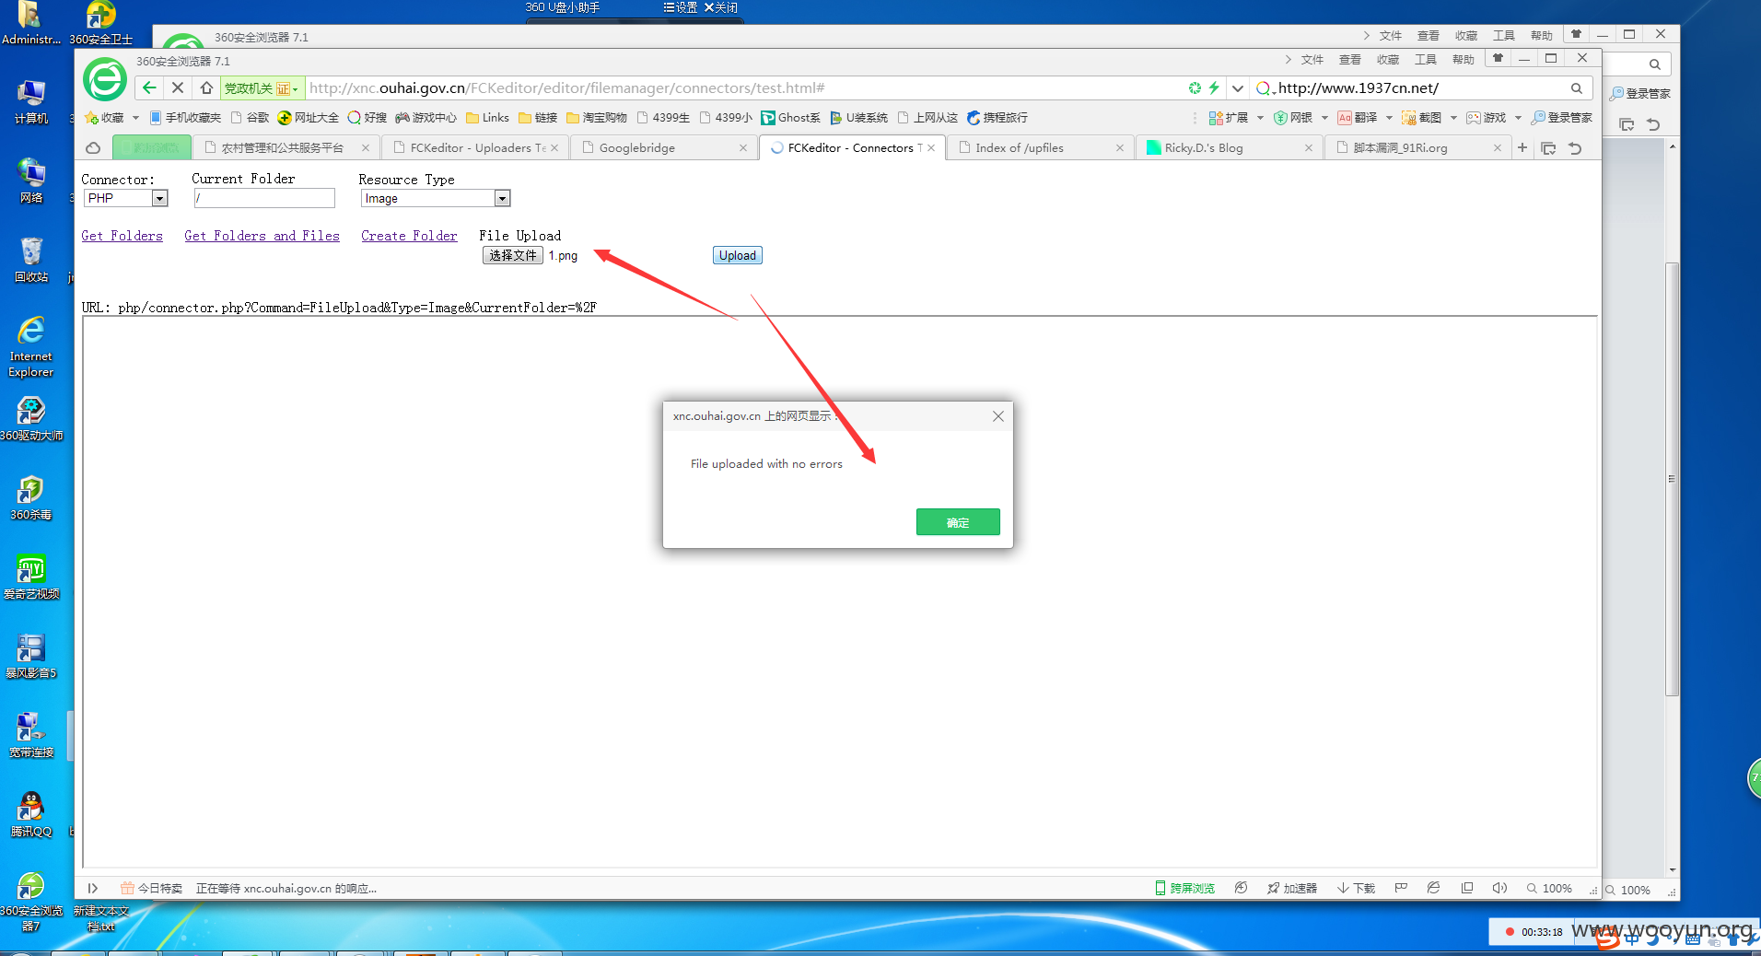1761x956 pixels.
Task: Go back with the green arrow button
Action: (149, 87)
